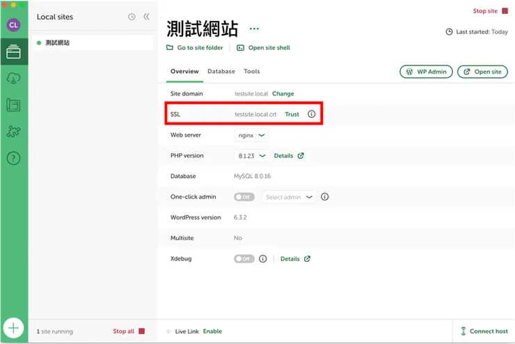Click the plus button to add site
The width and height of the screenshot is (515, 344).
(13, 328)
